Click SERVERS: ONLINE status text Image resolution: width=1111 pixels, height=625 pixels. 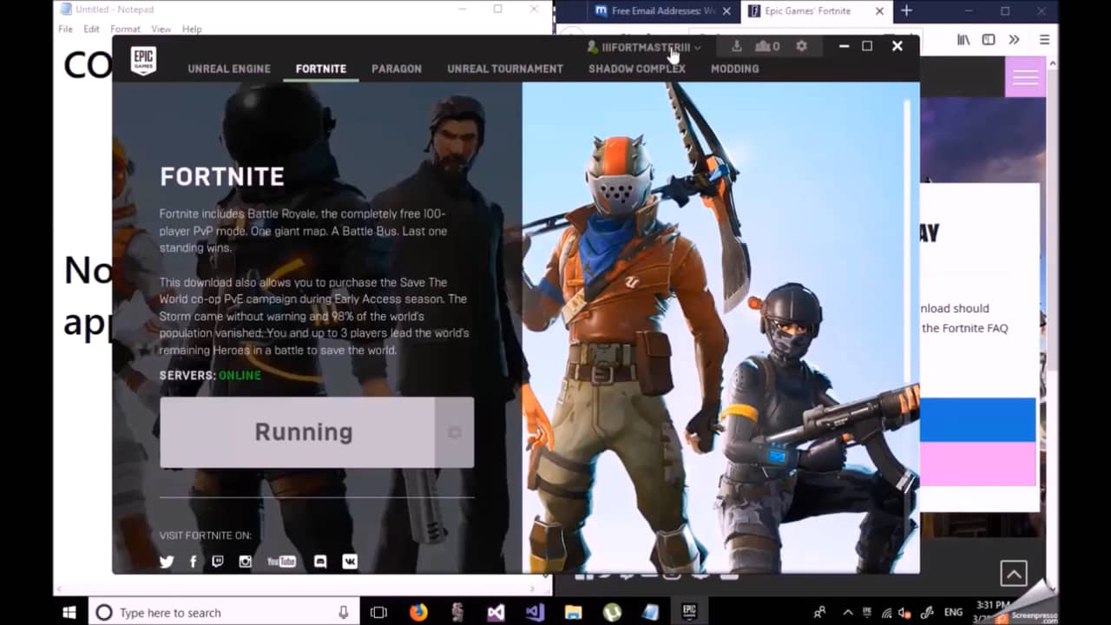(210, 376)
